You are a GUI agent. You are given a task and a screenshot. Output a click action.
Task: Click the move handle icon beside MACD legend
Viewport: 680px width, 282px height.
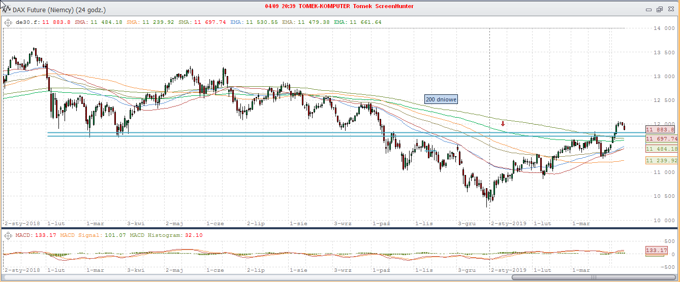pos(8,235)
